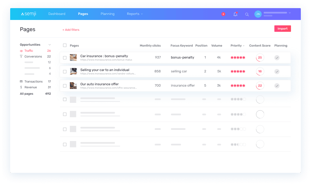Open the Planning tab

click(108, 14)
